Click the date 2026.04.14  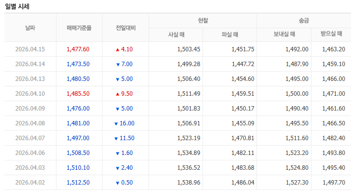pyautogui.click(x=30, y=64)
